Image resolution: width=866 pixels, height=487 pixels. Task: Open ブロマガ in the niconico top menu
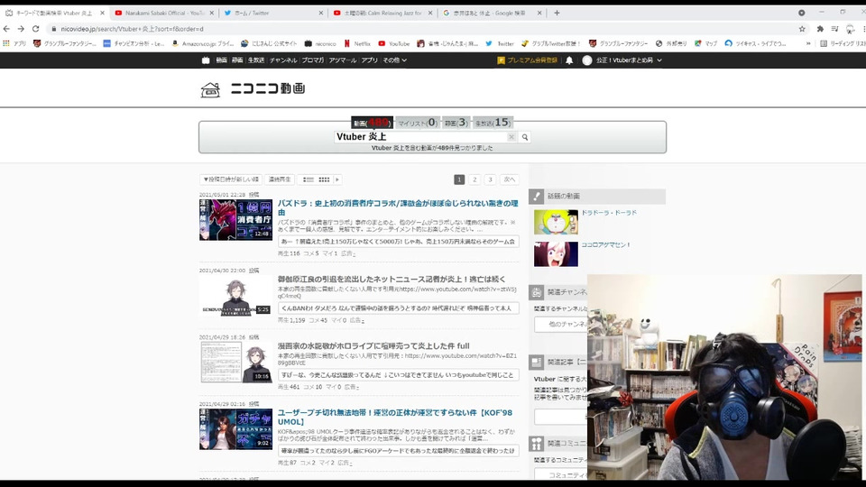point(313,60)
